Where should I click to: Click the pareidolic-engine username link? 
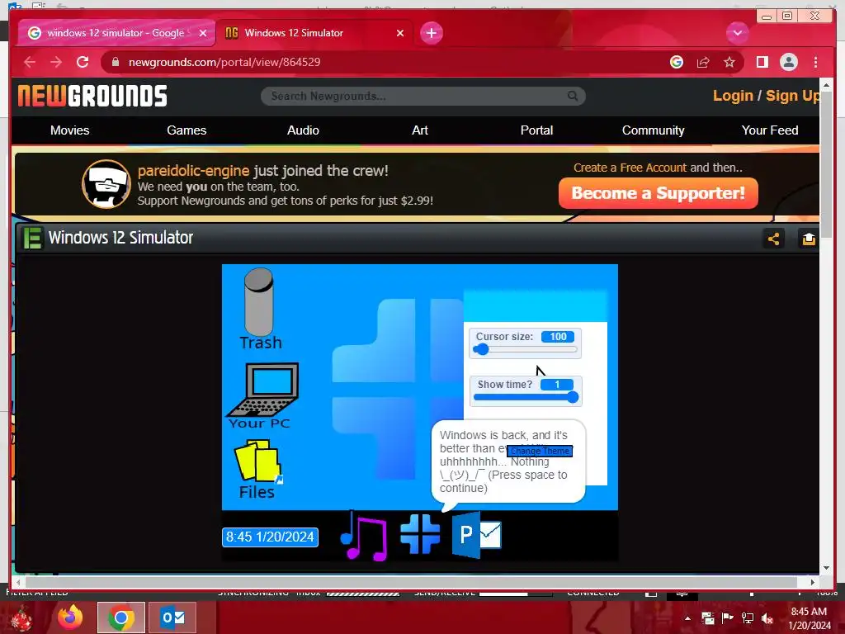(x=193, y=171)
